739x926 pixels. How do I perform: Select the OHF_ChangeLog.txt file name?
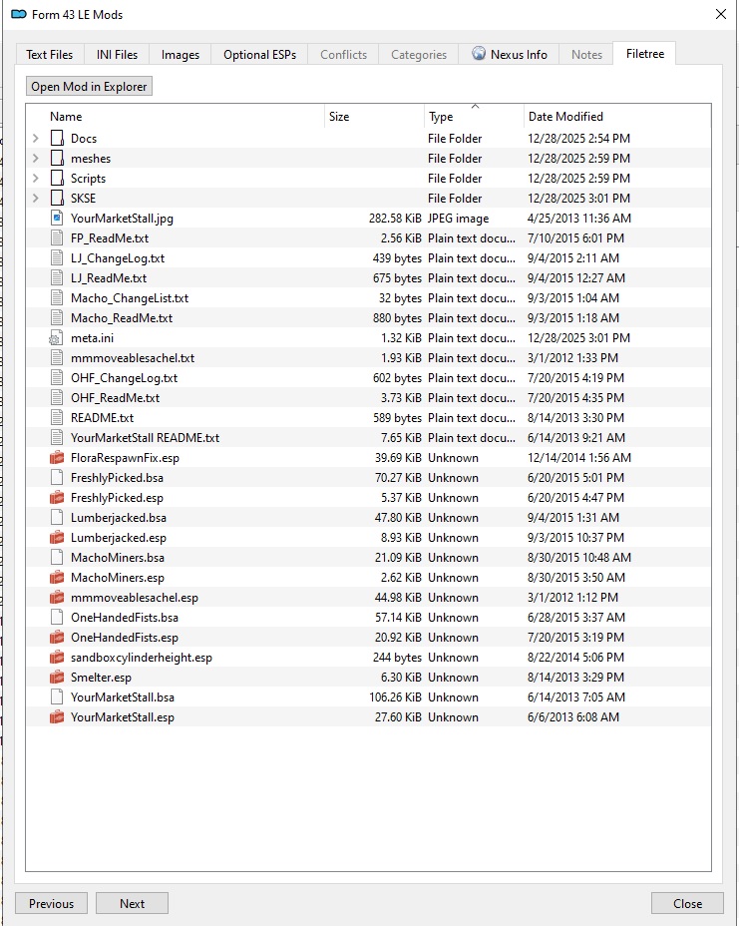click(x=124, y=378)
